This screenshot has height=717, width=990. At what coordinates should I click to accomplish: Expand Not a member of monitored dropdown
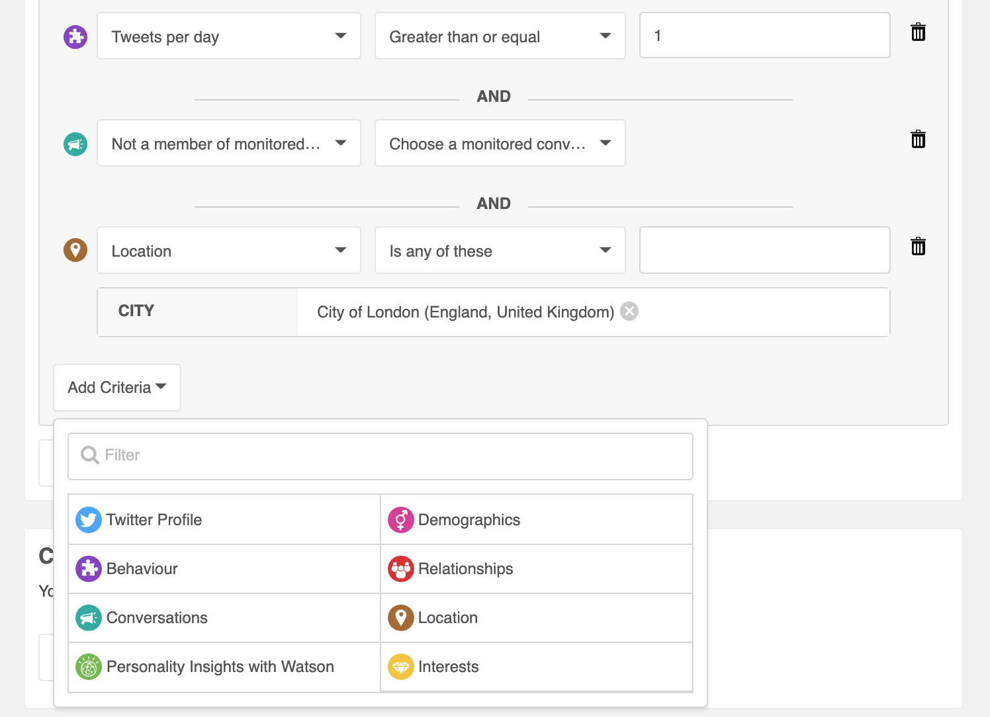point(228,144)
